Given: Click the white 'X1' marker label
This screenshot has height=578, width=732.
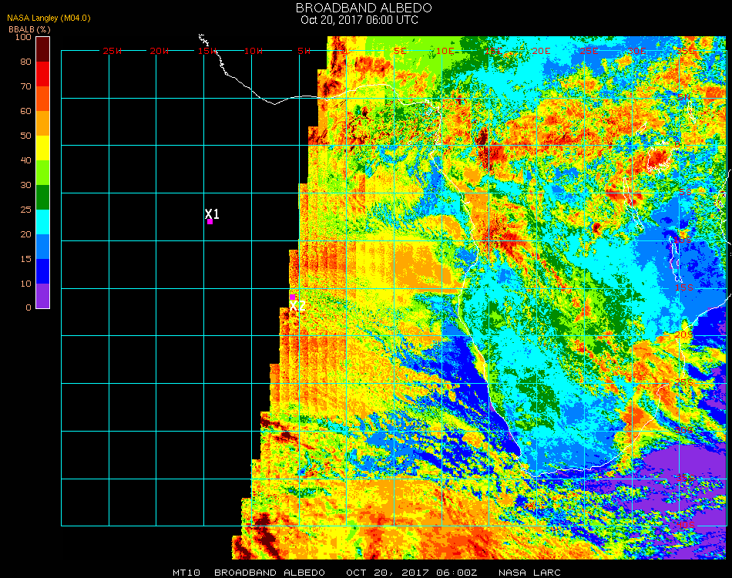Looking at the screenshot, I should (x=212, y=213).
